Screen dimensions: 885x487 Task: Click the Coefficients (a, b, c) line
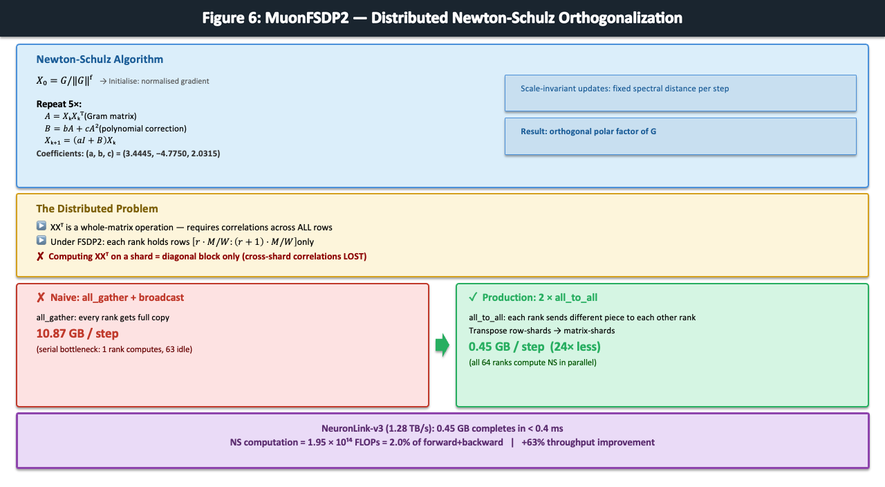(128, 154)
